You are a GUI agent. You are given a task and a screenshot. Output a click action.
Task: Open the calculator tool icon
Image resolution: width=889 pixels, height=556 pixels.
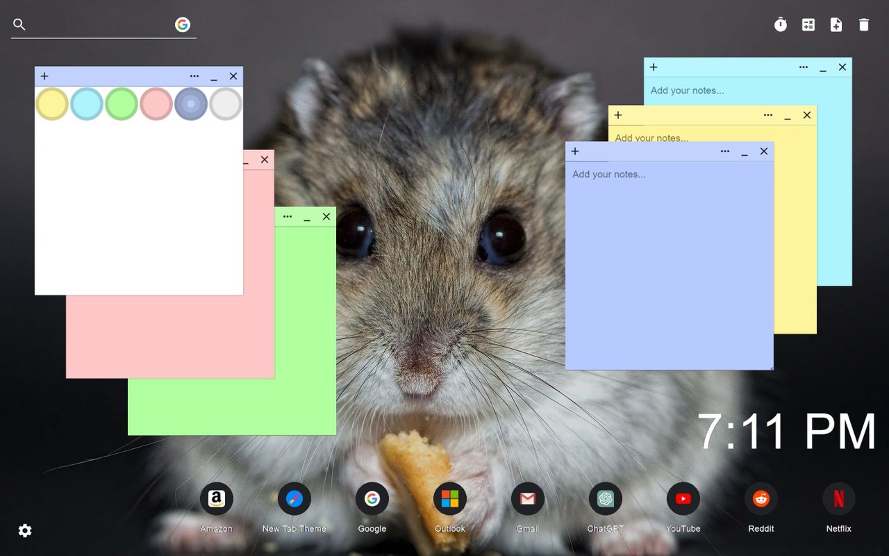tap(808, 25)
